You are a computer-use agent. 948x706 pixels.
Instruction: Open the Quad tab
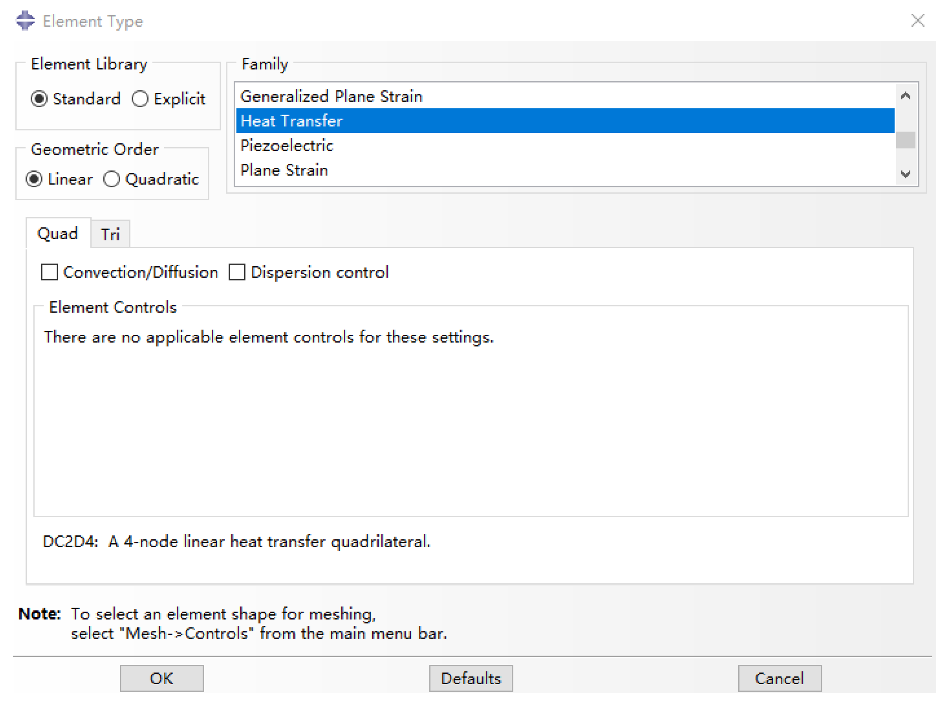pos(57,233)
